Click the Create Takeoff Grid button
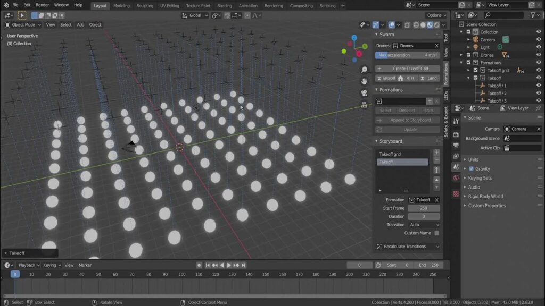This screenshot has width=545, height=306. (x=407, y=69)
